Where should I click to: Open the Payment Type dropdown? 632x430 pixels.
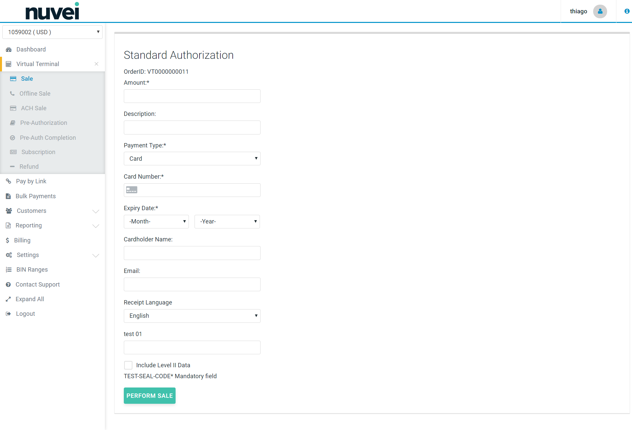tap(192, 159)
